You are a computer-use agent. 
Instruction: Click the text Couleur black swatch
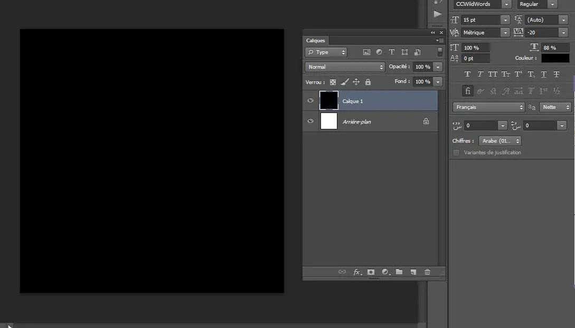point(555,58)
